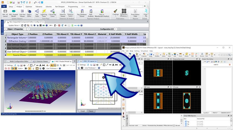The image size is (233, 130).
Task: Open the View menu in Lumerical
Action: point(131,51)
